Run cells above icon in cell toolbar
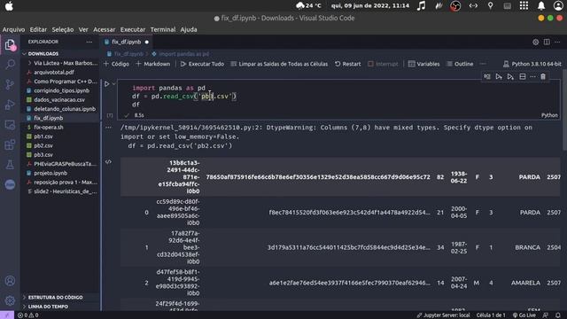 pyautogui.click(x=499, y=77)
